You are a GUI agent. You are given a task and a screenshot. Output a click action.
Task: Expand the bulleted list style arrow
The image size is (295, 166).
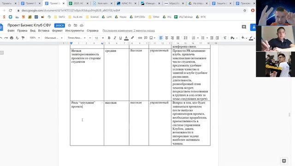[x=207, y=38]
